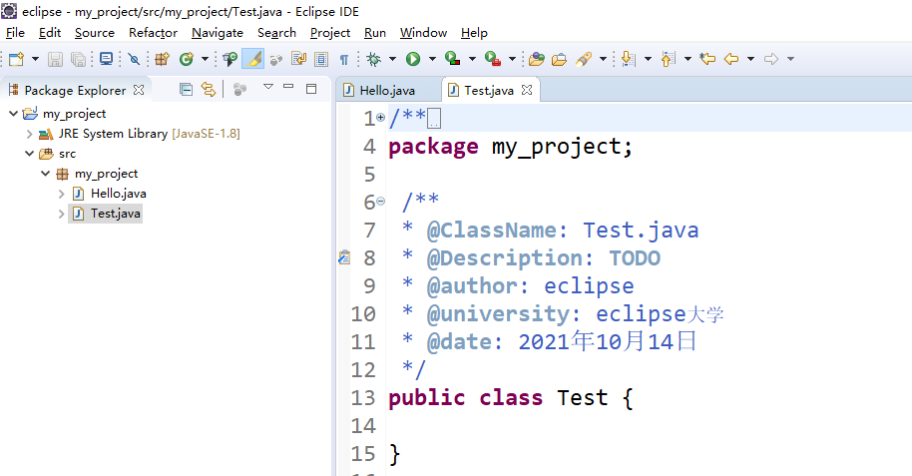Viewport: 912px width, 476px height.
Task: Click the Previous Annotation up arrow icon
Action: tap(669, 59)
